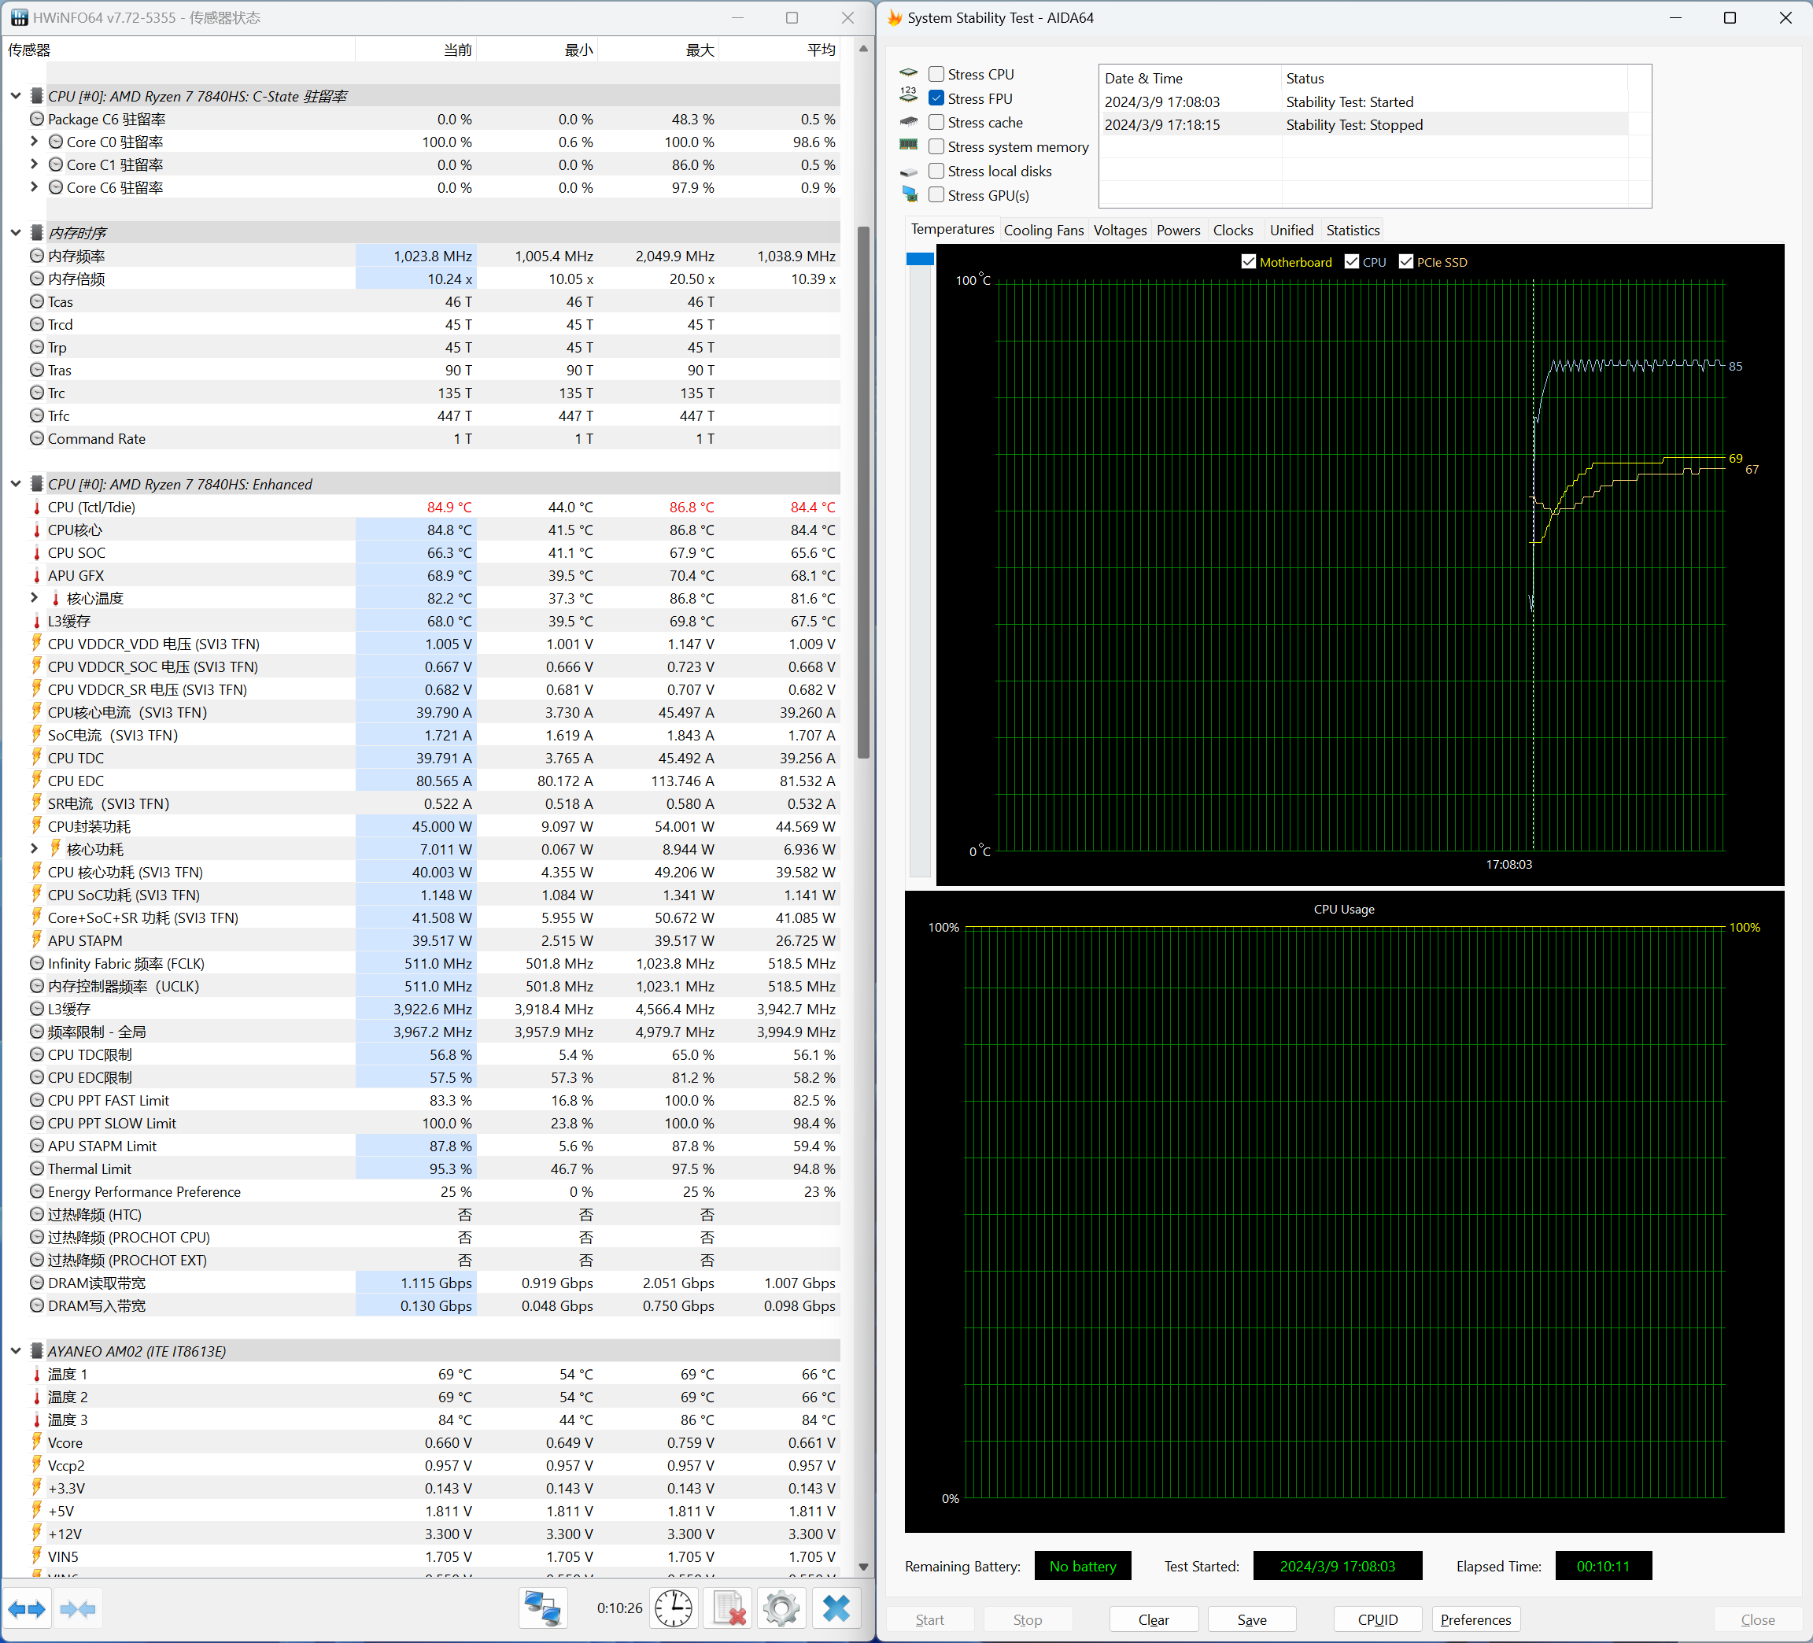Uncheck the Stress FPU checkbox
The image size is (1813, 1643).
(936, 98)
